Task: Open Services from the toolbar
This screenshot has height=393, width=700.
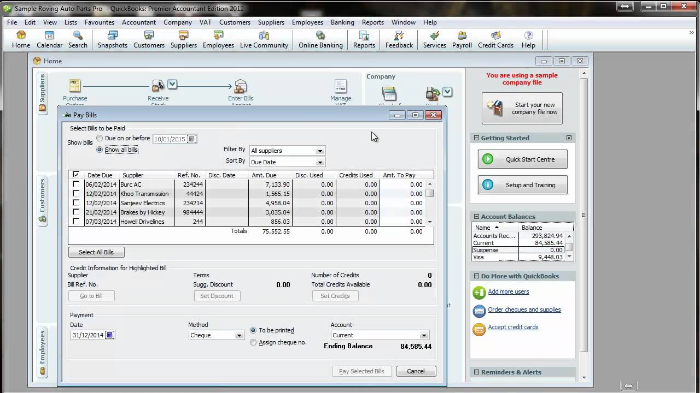Action: click(x=435, y=40)
